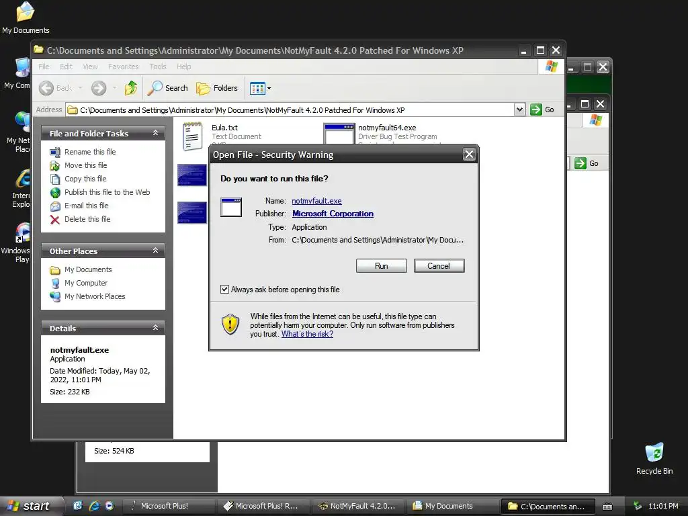Click the address bar path field
Viewport: 688px width, 516px height.
point(290,110)
